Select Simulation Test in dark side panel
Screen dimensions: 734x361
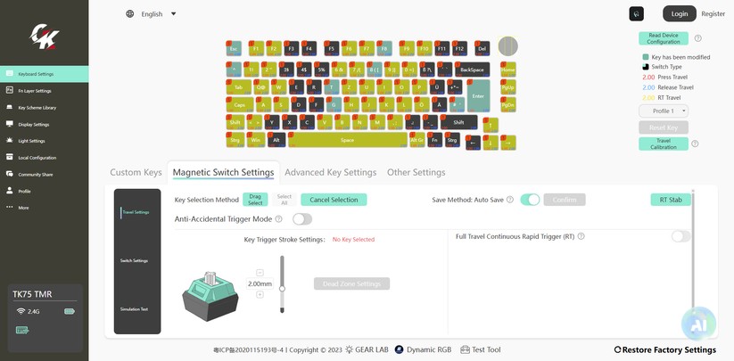pos(134,309)
